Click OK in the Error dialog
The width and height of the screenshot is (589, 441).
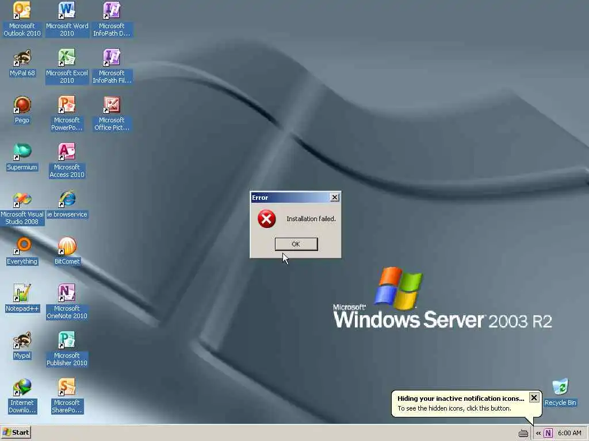click(x=296, y=244)
